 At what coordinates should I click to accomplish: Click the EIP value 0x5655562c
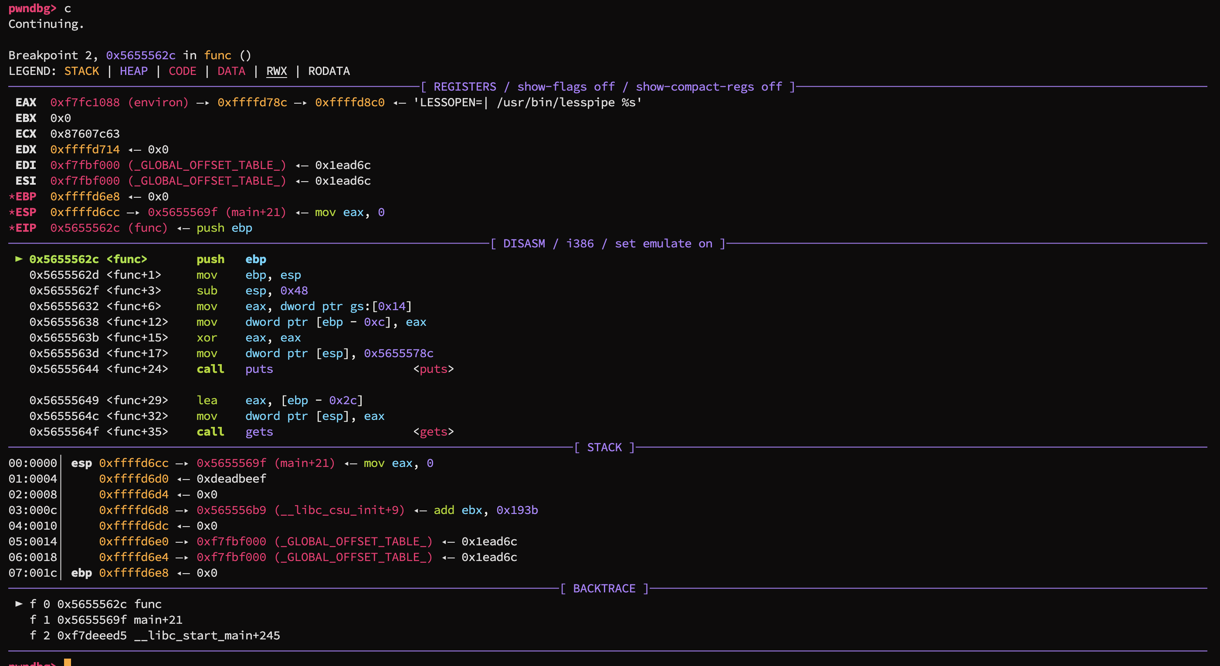(x=85, y=228)
